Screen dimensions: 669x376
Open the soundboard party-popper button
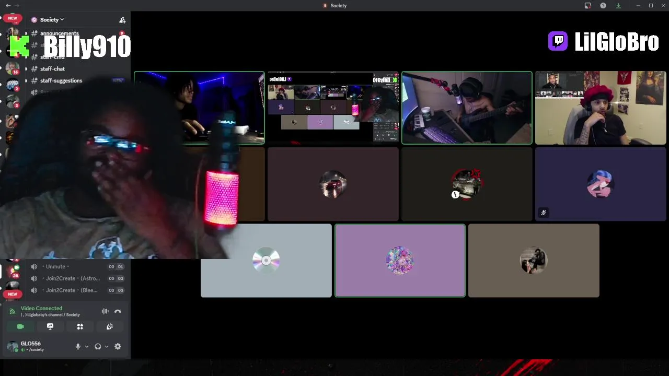110,326
